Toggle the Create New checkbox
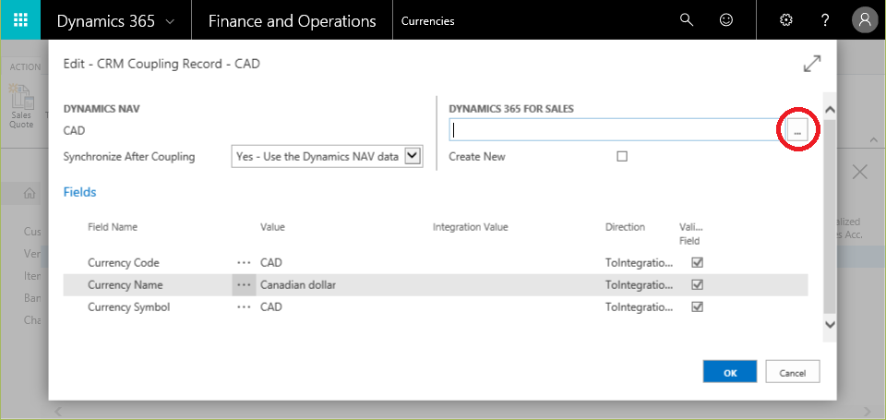886x420 pixels. (x=622, y=157)
